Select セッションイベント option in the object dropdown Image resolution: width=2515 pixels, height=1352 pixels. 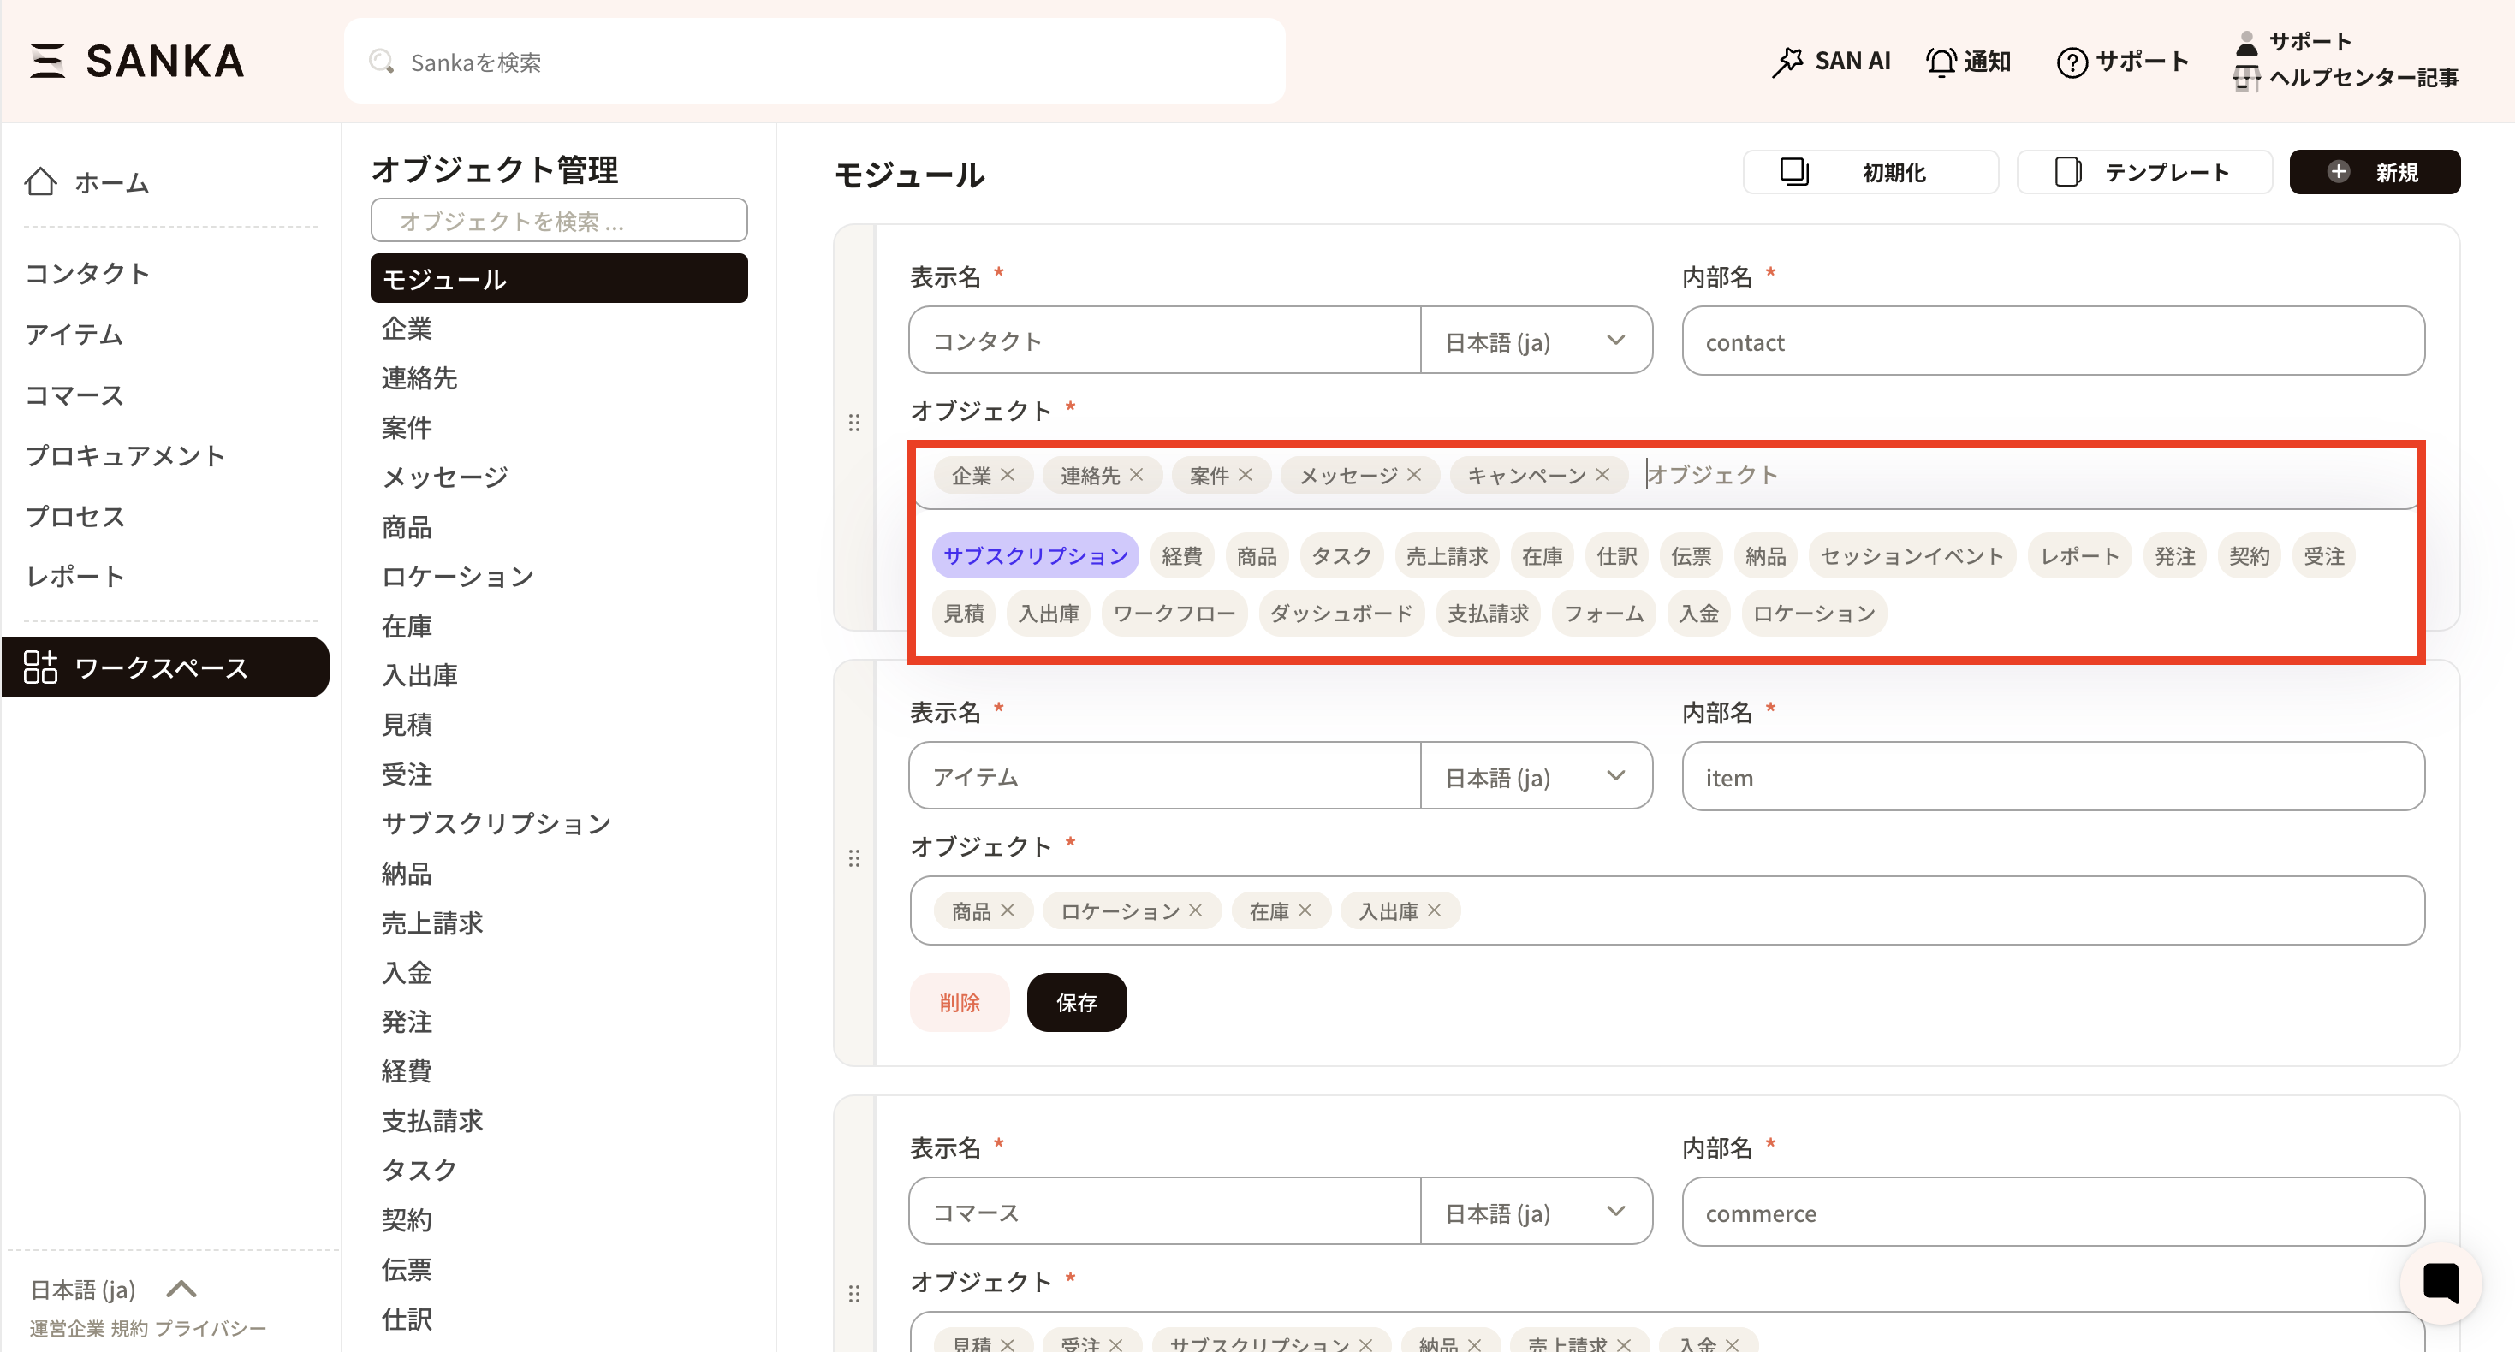[x=1912, y=555]
